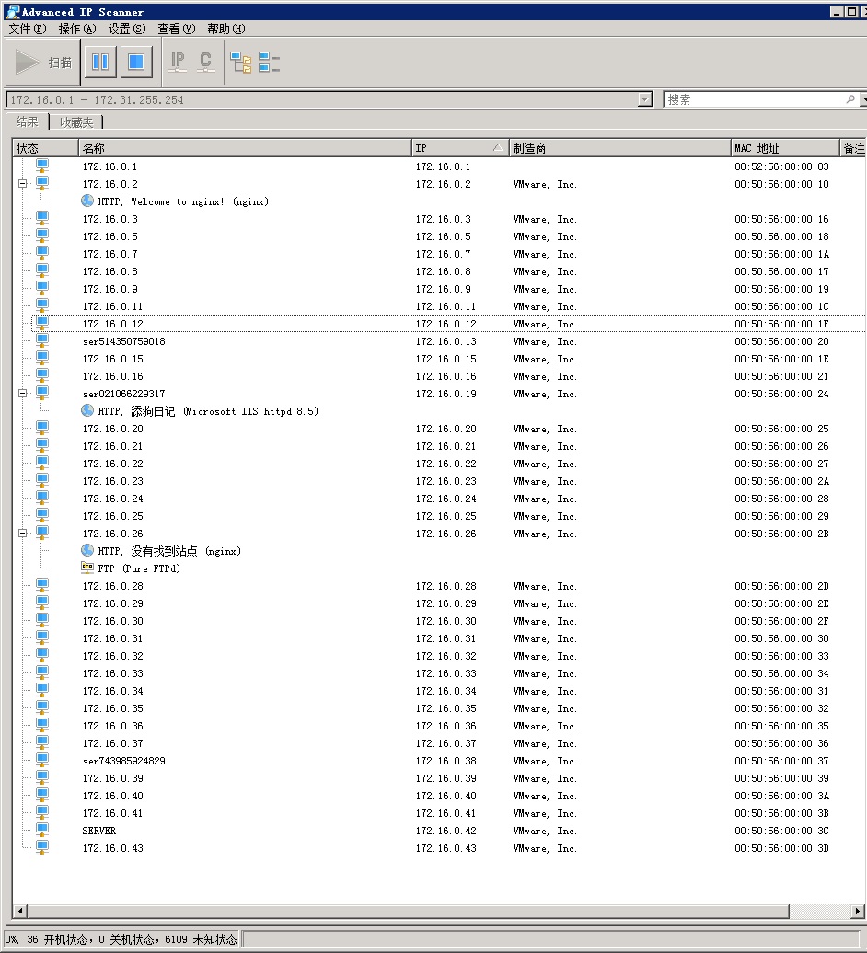
Task: Click the 备注 column header
Action: point(853,148)
